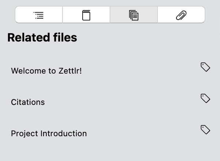Click tag icon next to Citations
This screenshot has height=161, width=220.
(205, 98)
